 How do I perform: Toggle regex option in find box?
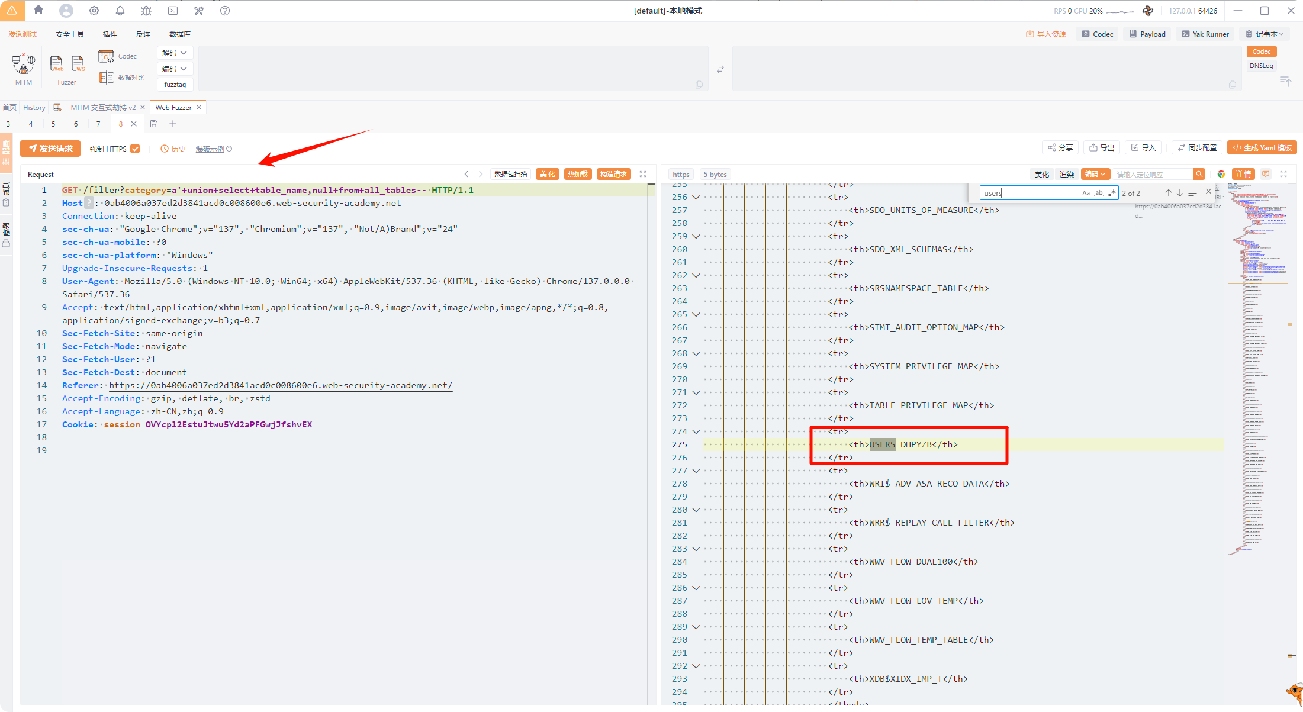(x=1112, y=193)
